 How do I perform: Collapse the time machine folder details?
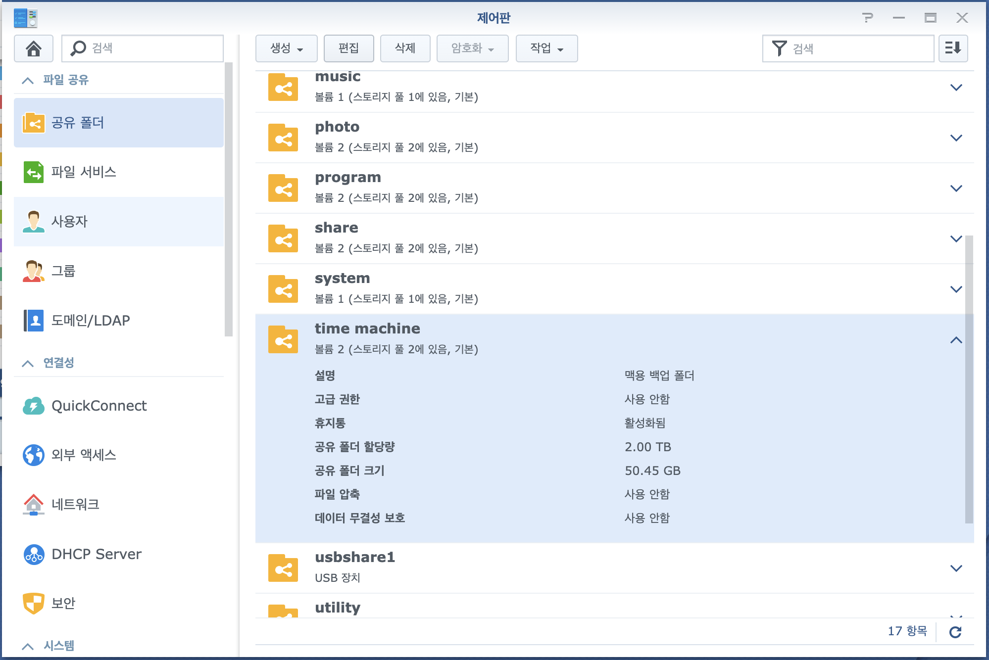[956, 340]
